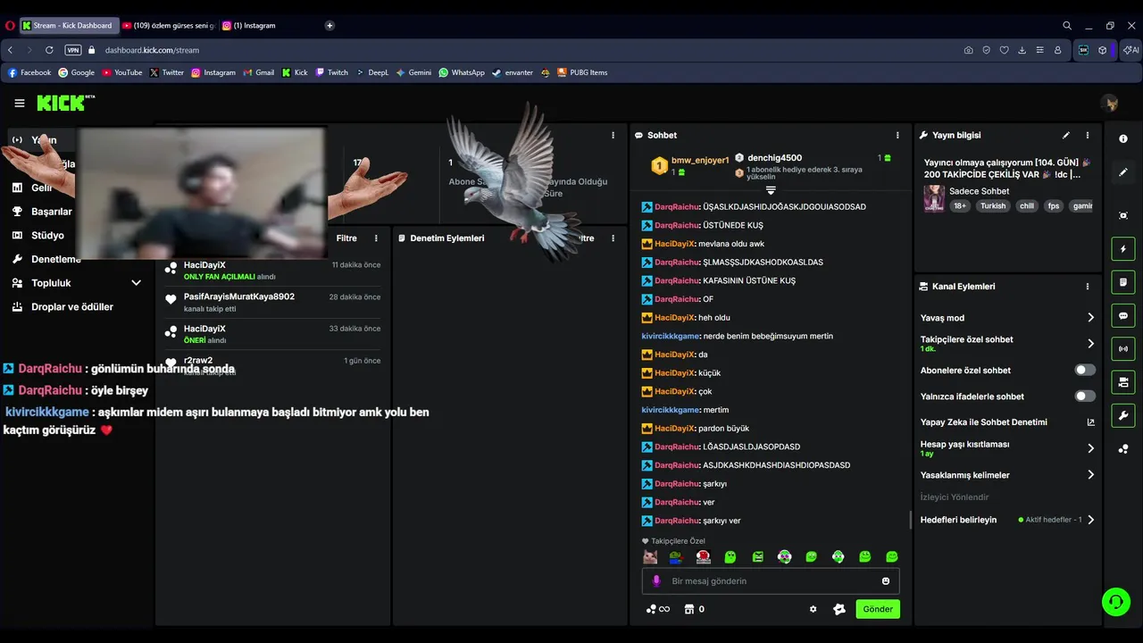1143x643 pixels.
Task: Click the Turkish tag
Action: click(993, 206)
